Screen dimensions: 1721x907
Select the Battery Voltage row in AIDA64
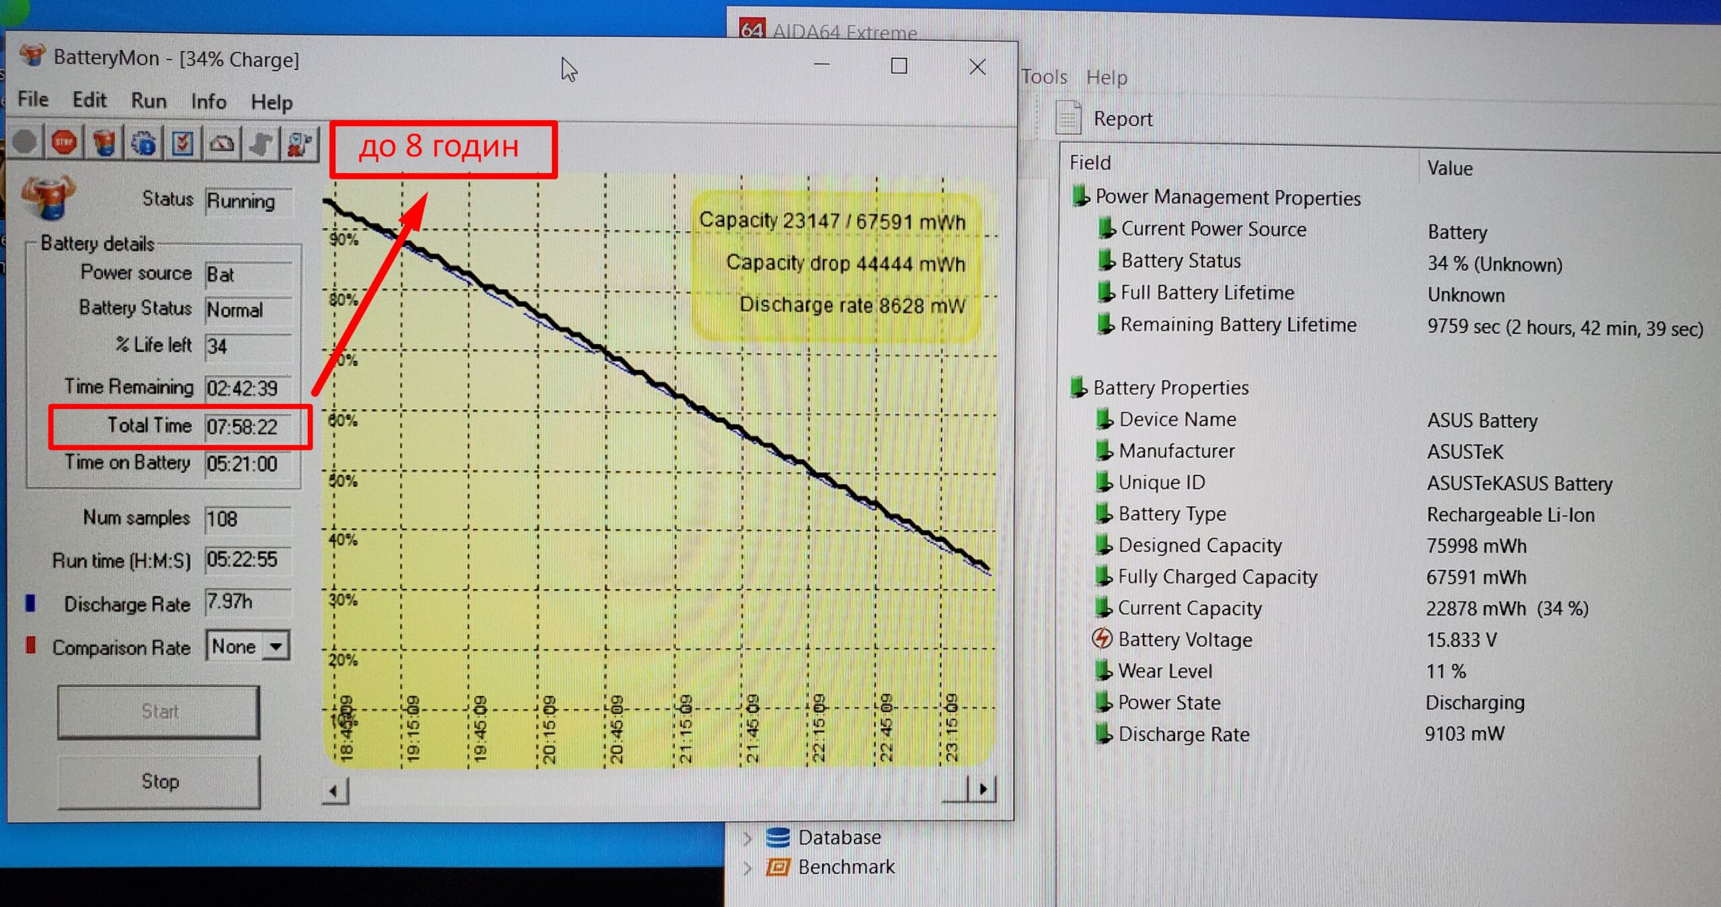1185,640
